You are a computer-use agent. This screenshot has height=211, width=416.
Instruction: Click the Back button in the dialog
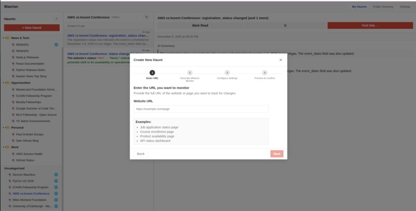[x=140, y=154]
